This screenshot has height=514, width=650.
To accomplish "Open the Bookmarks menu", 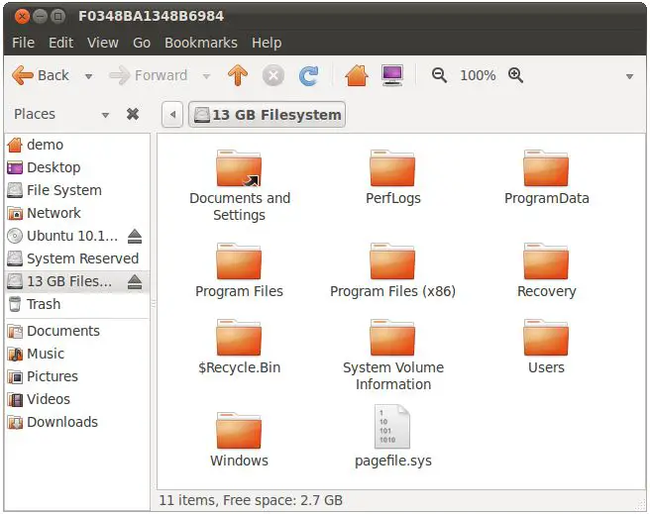I will [x=200, y=43].
